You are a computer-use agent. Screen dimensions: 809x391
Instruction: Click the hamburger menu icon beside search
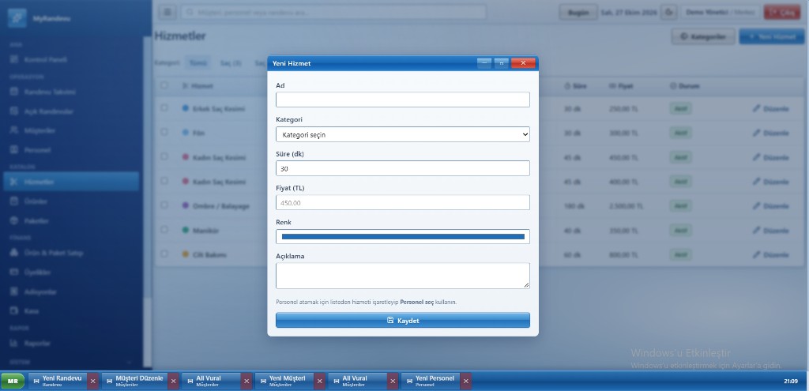tap(167, 12)
